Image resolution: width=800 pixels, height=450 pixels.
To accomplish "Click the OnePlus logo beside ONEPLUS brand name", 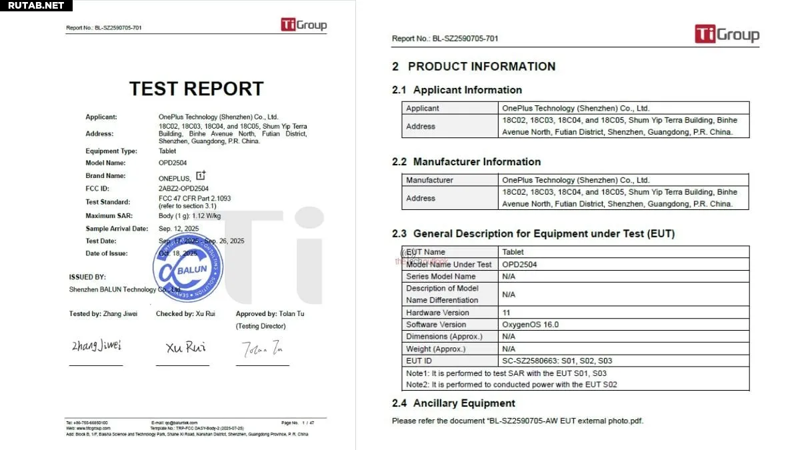I will (201, 176).
